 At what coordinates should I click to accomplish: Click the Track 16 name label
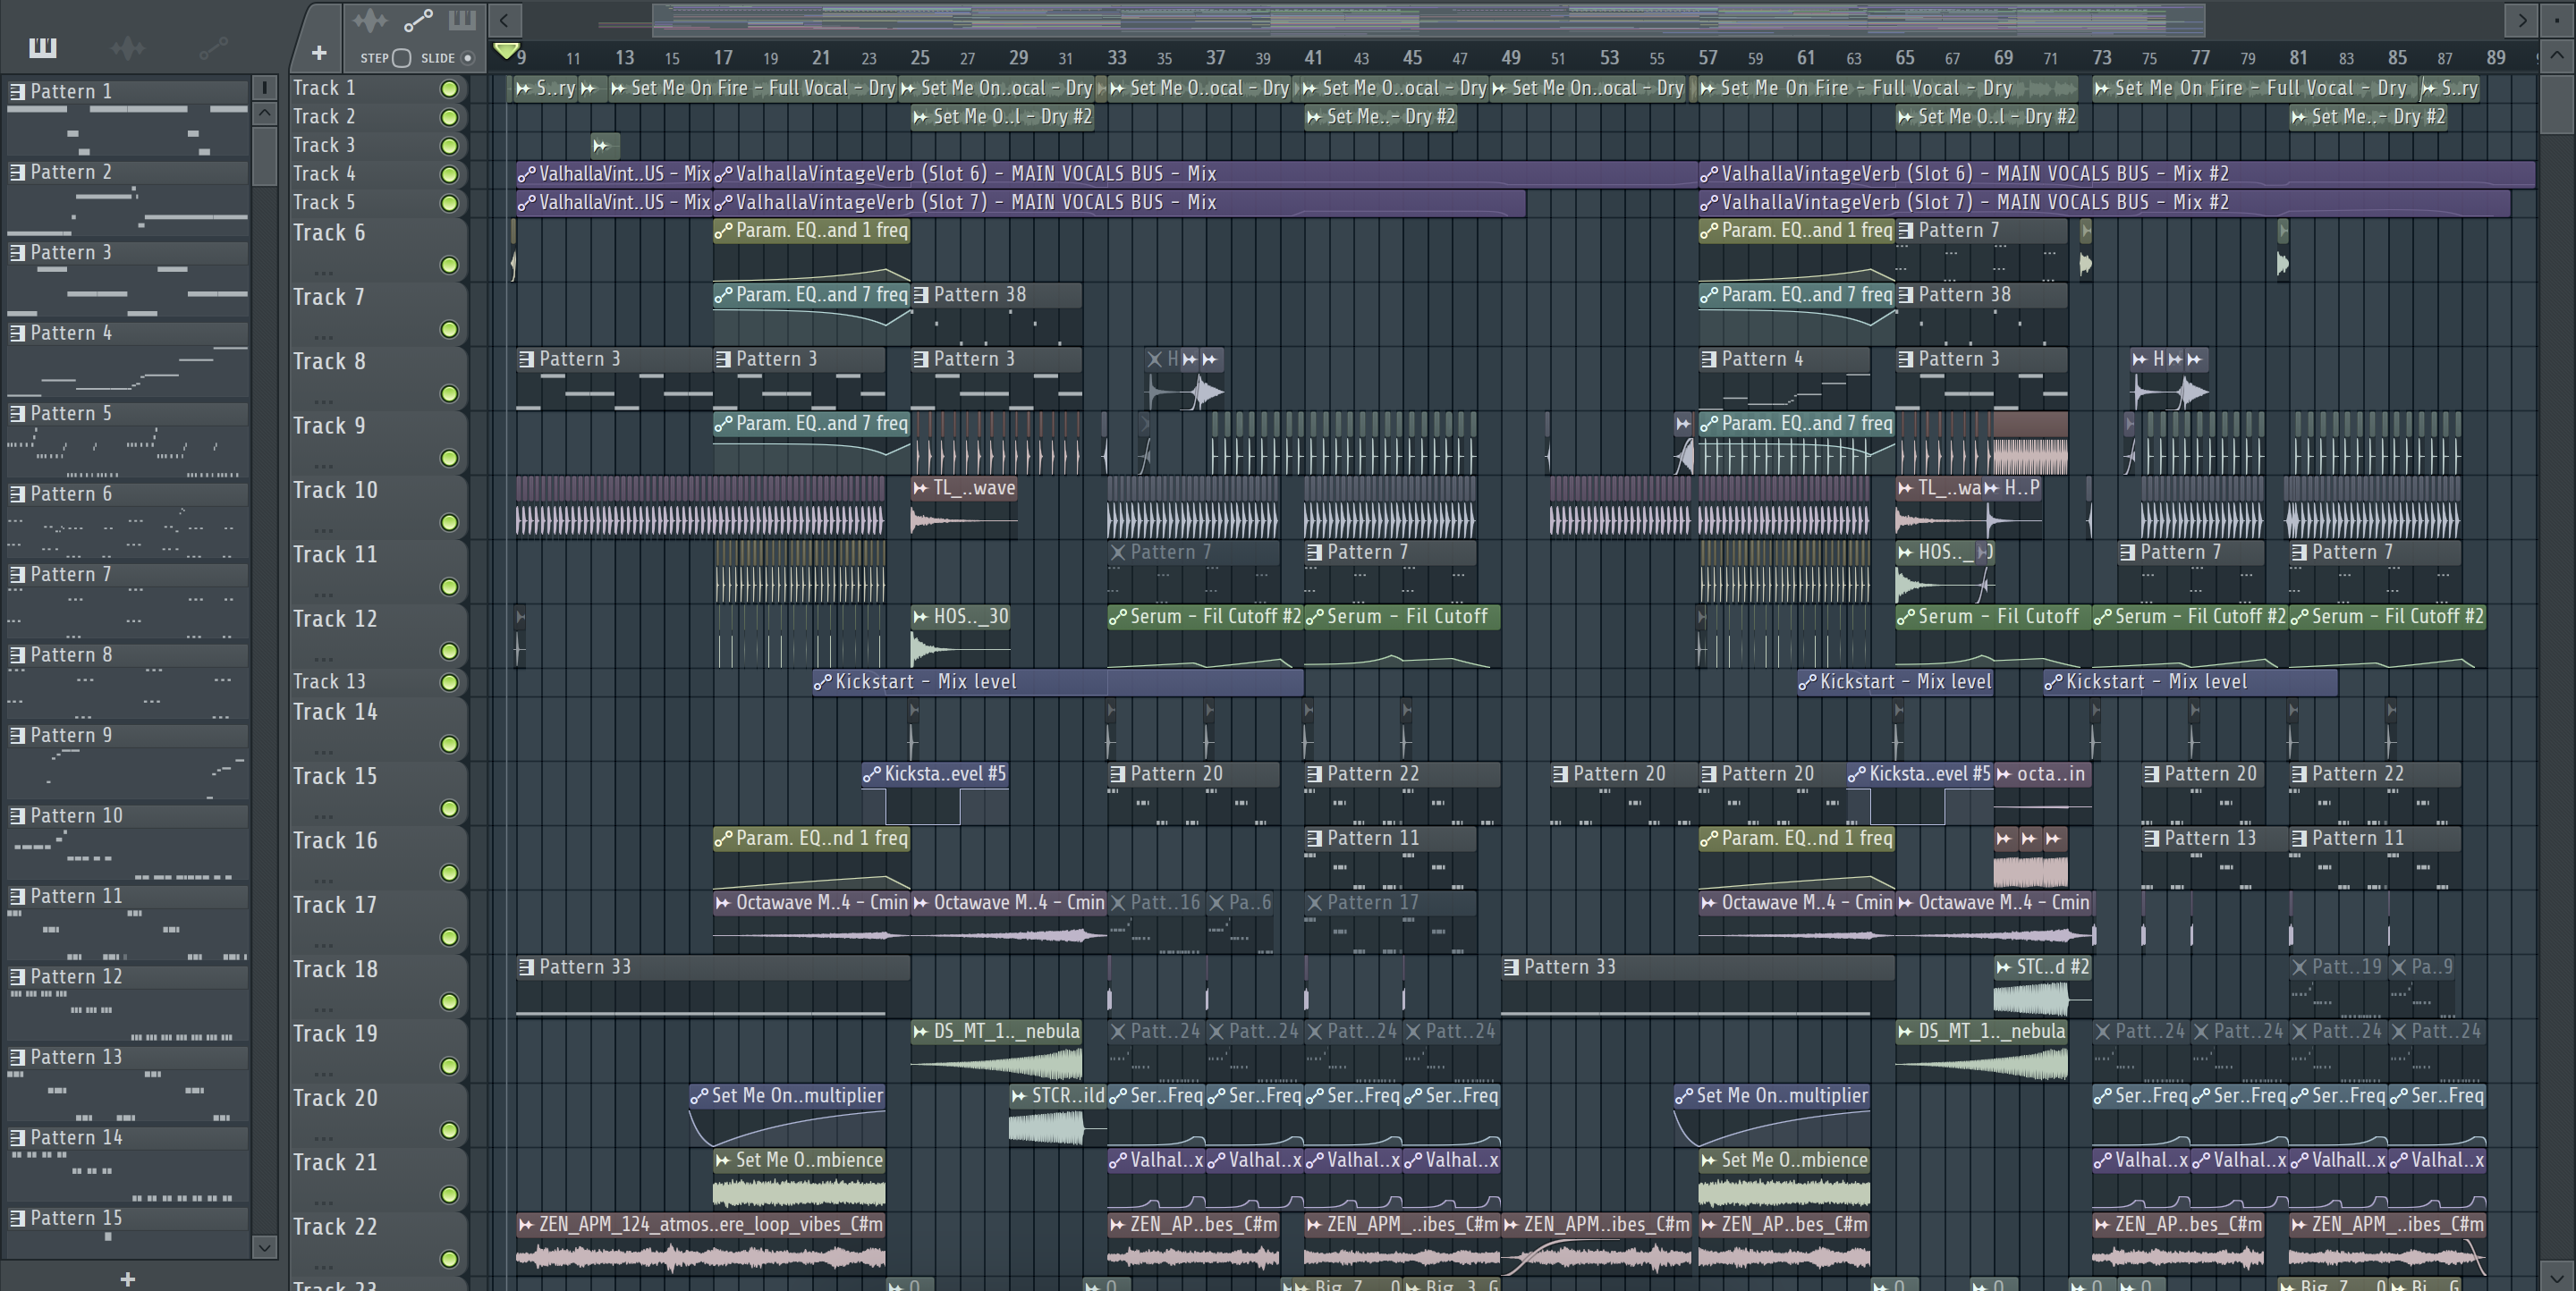pyautogui.click(x=335, y=840)
